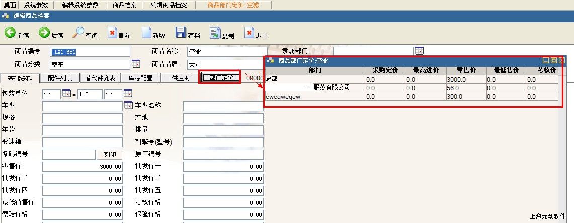Click the 列印 print button
Screen dimensions: 574x223
tap(110, 154)
